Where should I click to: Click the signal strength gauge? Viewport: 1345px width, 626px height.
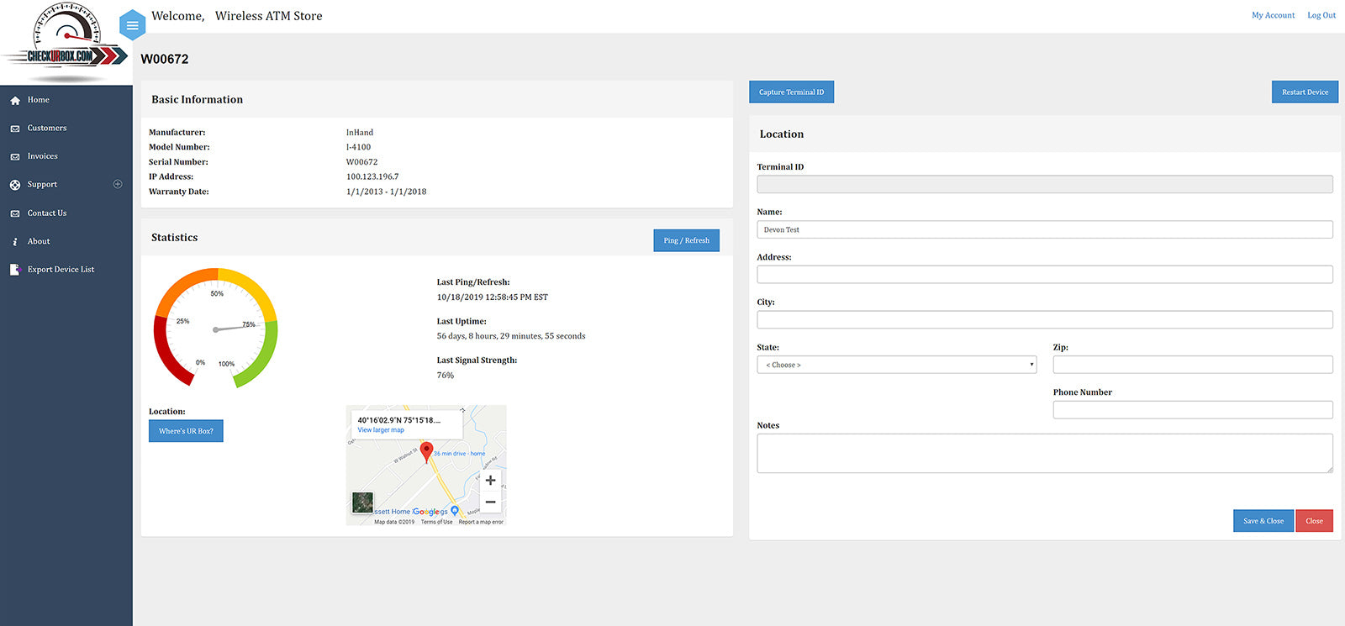point(215,328)
